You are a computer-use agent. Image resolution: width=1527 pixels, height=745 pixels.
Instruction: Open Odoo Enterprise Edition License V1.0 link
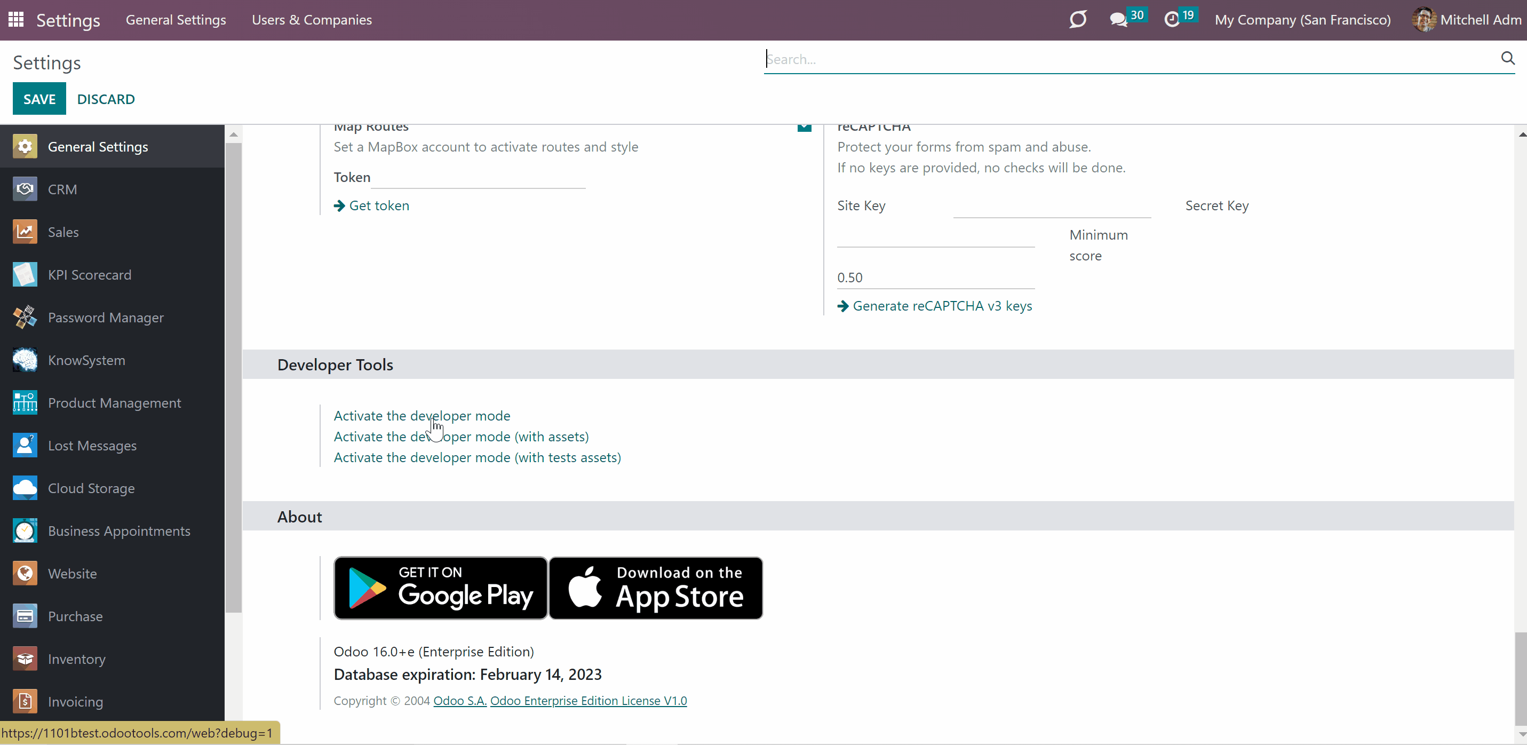(588, 701)
